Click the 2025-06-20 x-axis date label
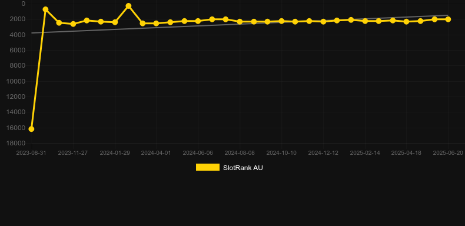This screenshot has width=465, height=226. pyautogui.click(x=448, y=153)
